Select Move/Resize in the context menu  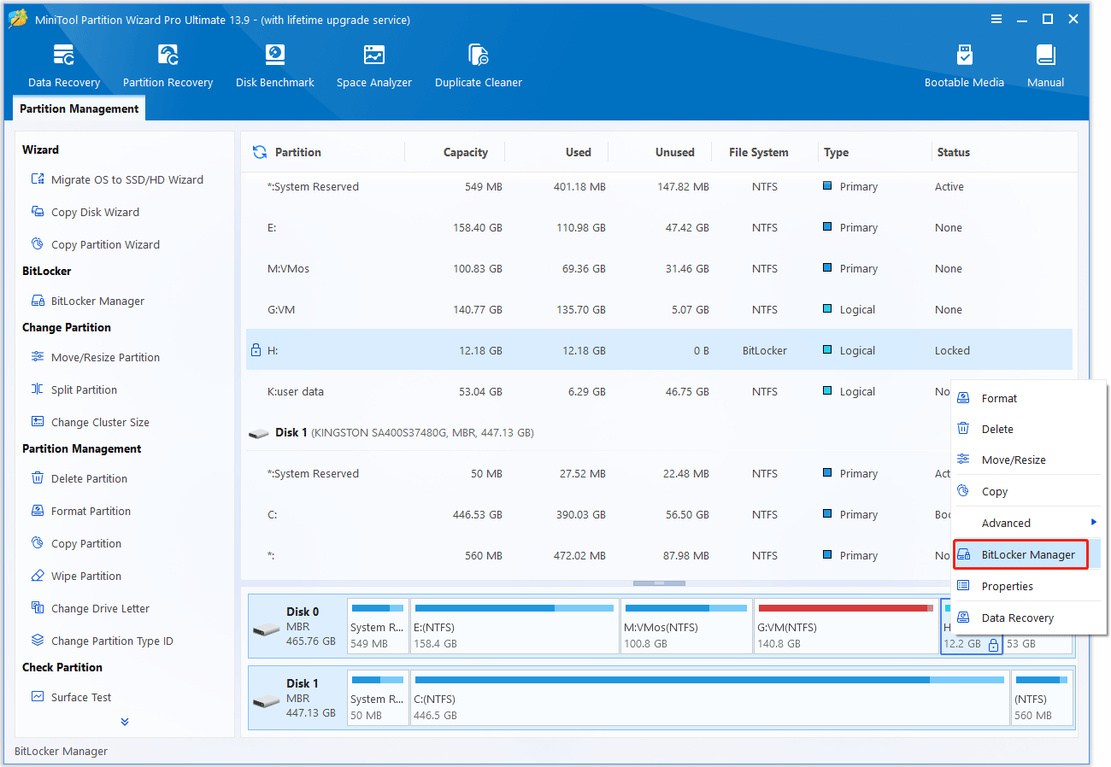[x=1026, y=460]
